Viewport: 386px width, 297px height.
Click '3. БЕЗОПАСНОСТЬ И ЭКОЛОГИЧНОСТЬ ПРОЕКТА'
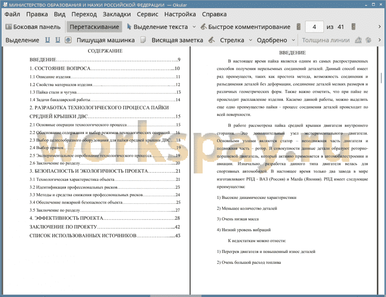pos(105,171)
